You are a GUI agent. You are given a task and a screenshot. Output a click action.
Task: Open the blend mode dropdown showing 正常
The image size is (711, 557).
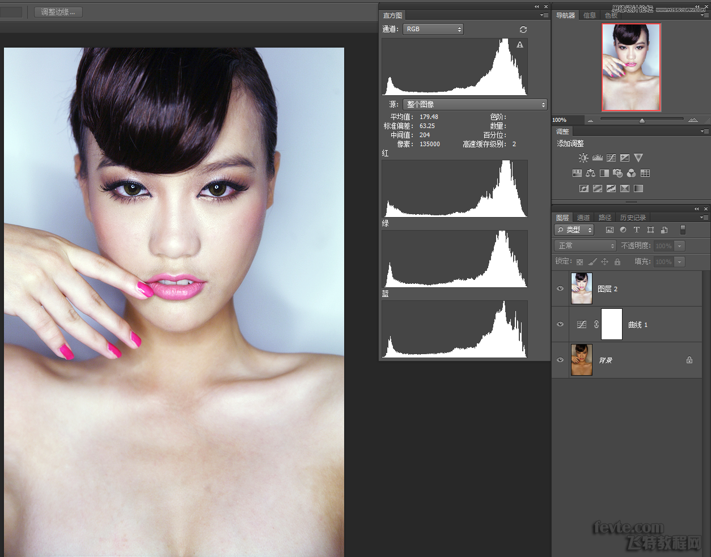point(585,246)
